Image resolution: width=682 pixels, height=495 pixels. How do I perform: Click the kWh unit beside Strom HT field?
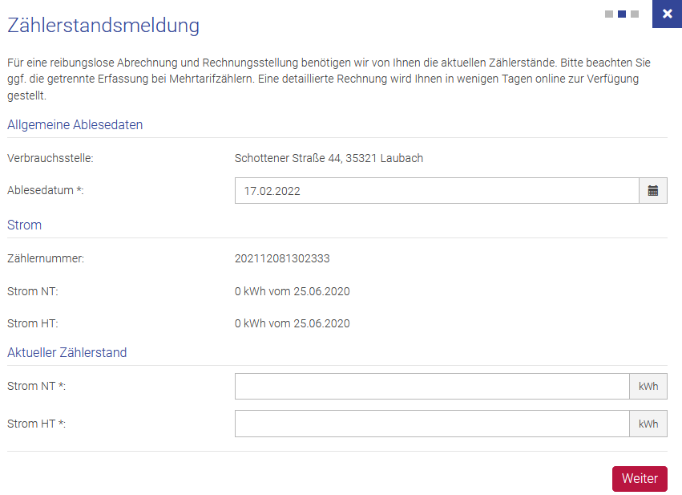pos(648,424)
